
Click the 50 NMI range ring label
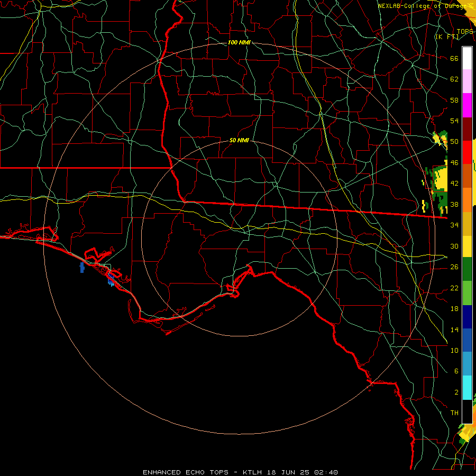pos(239,140)
